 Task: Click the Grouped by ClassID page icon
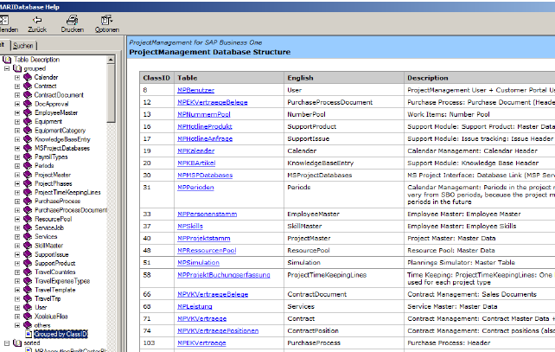pyautogui.click(x=28, y=333)
